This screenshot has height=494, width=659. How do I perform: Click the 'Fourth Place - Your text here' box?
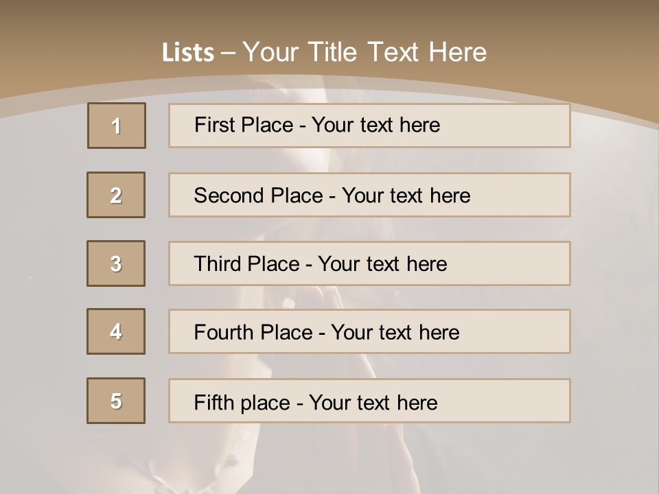point(369,331)
